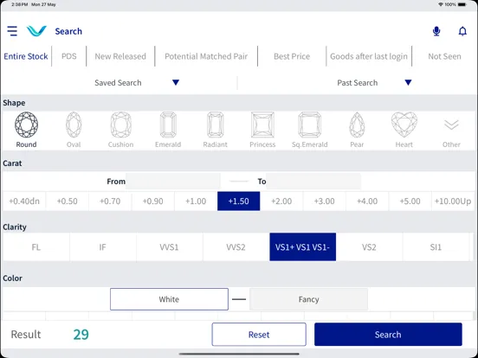Click the blue Search button
Screen dimensions: 478x358
pos(388,335)
